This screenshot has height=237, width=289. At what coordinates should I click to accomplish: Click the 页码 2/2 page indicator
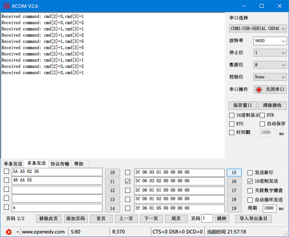point(15,219)
